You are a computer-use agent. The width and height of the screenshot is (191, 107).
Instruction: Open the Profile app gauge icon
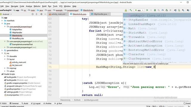point(163,10)
